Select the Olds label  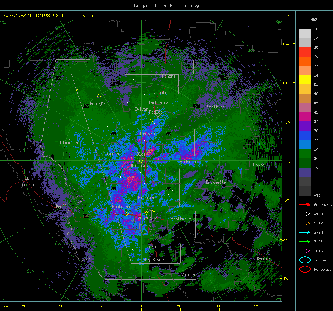pos(141,154)
